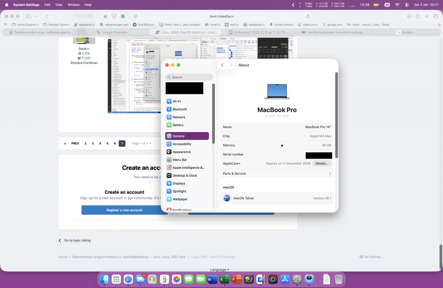Open the App Store from the Dock
443x288 pixels.
click(285, 279)
